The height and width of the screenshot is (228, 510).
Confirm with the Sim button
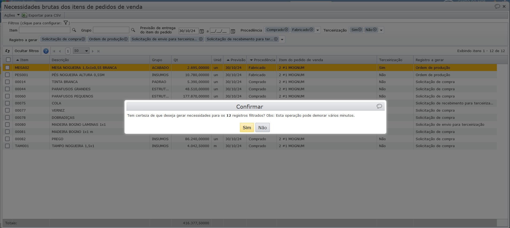point(247,128)
